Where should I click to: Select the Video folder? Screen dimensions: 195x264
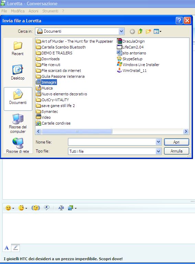[x=43, y=117]
